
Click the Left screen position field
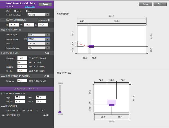coord(41,97)
